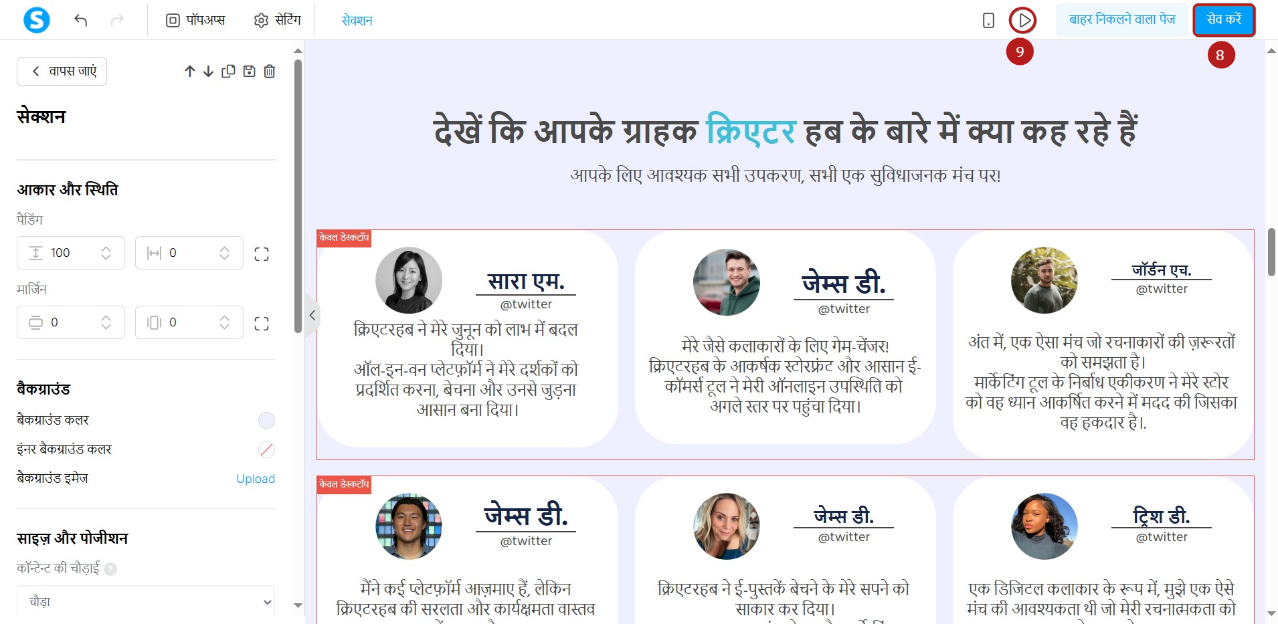This screenshot has height=624, width=1278.
Task: Click the blue S logo icon
Action: (x=37, y=20)
